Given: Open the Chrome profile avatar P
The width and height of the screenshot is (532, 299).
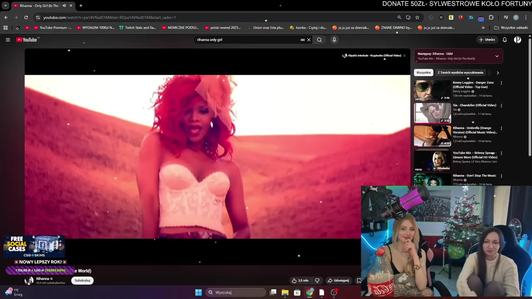Looking at the screenshot, I should point(516,17).
